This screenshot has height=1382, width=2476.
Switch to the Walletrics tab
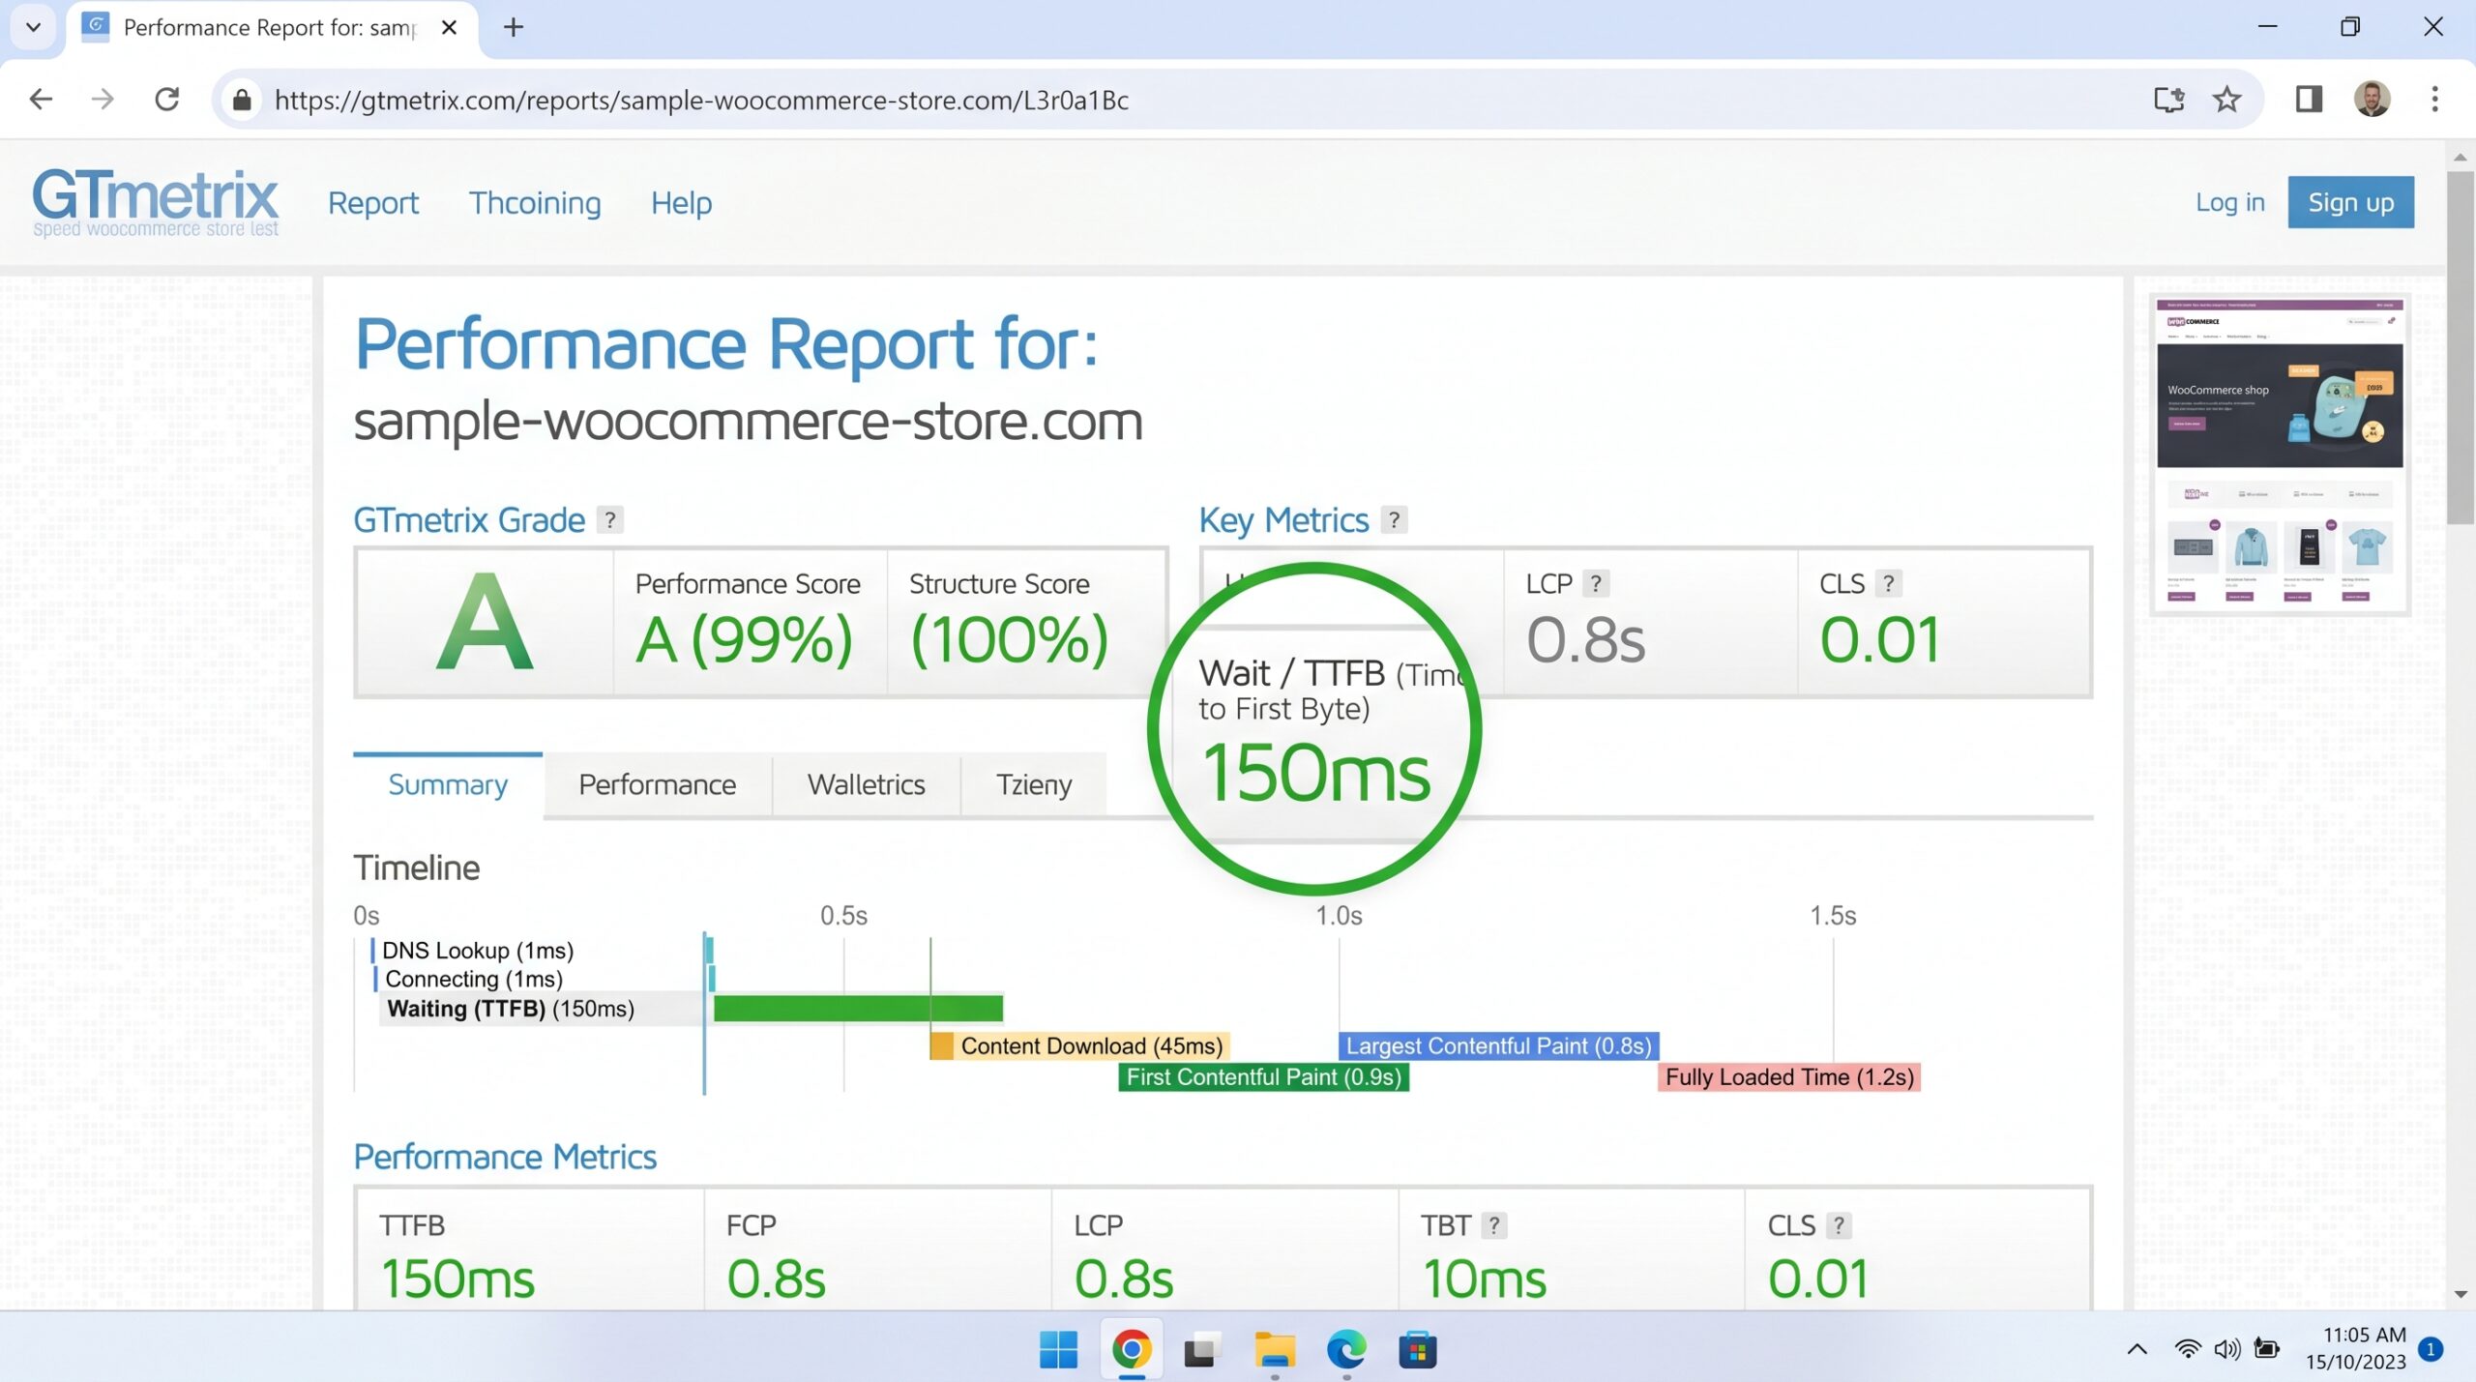pyautogui.click(x=866, y=784)
